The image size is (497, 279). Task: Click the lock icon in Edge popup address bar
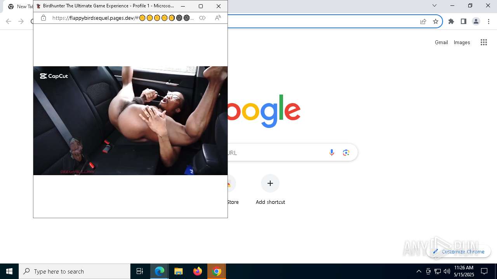coord(43,18)
